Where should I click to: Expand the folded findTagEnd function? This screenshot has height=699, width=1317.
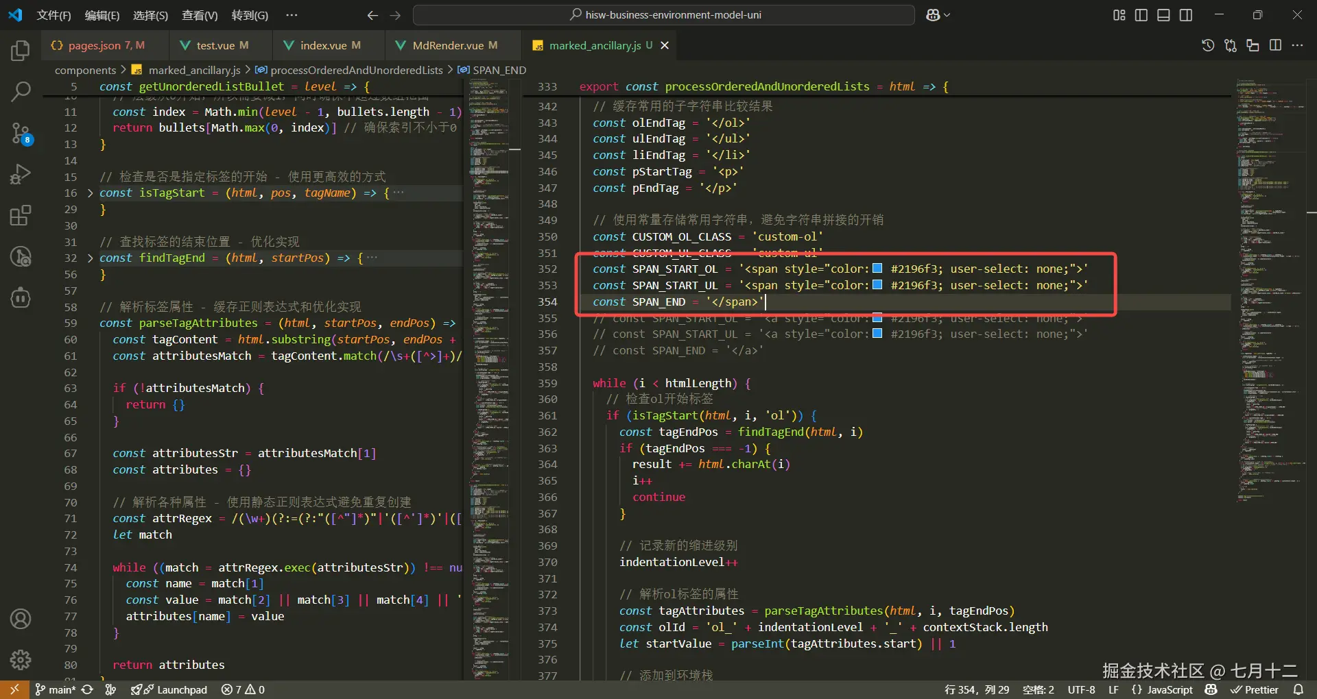90,258
